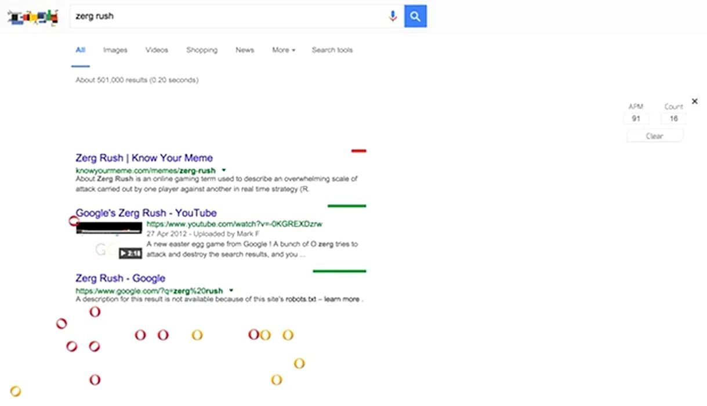Open the Zerg Rush Know Your Meme link
This screenshot has height=406, width=707.
tap(144, 158)
